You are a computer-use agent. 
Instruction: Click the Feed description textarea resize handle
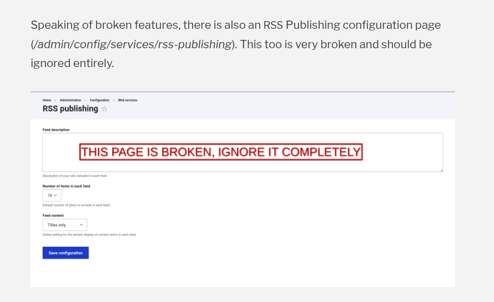click(x=441, y=170)
